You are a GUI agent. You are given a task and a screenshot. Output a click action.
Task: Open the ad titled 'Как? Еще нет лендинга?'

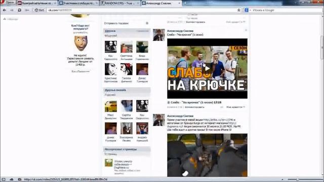tap(80, 27)
